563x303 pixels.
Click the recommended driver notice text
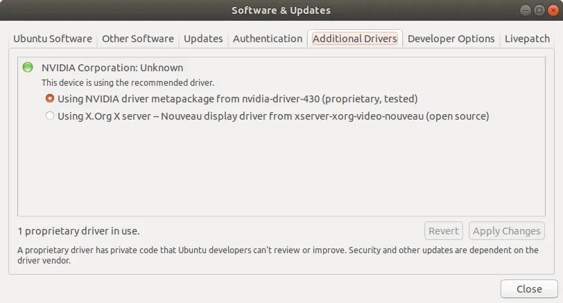point(128,83)
